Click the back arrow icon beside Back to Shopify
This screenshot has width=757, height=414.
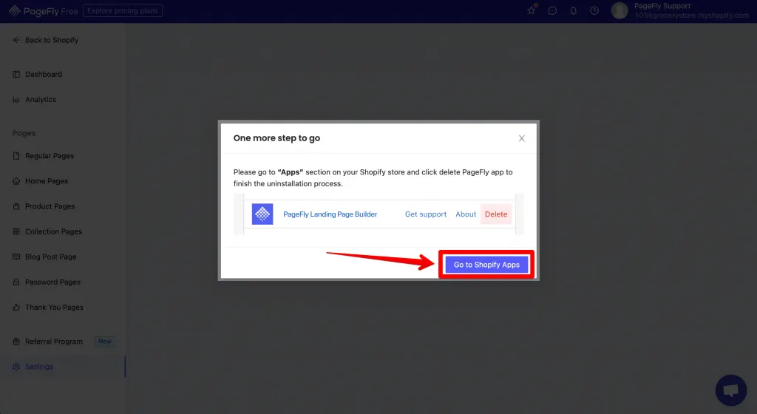pyautogui.click(x=16, y=40)
